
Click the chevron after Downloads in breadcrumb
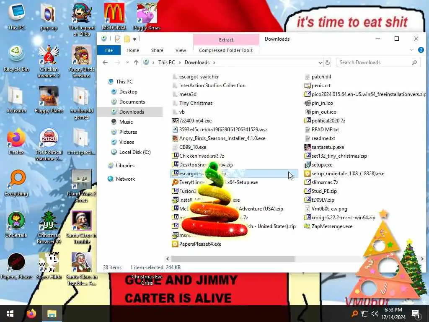click(214, 63)
